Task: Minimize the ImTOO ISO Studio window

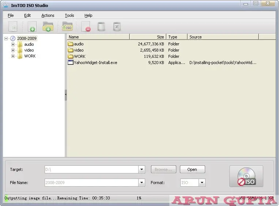Action: pos(246,4)
